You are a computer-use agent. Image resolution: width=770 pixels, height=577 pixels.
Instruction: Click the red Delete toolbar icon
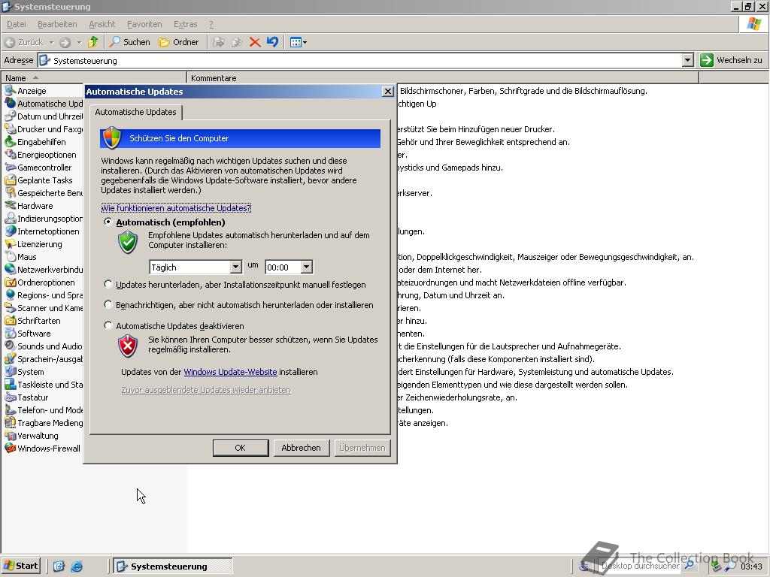pyautogui.click(x=254, y=42)
